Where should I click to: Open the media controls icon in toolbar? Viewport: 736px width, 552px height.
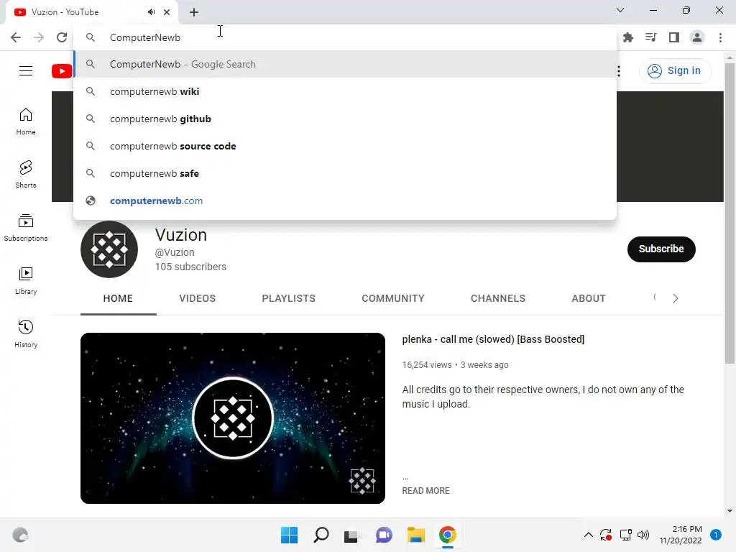click(651, 37)
